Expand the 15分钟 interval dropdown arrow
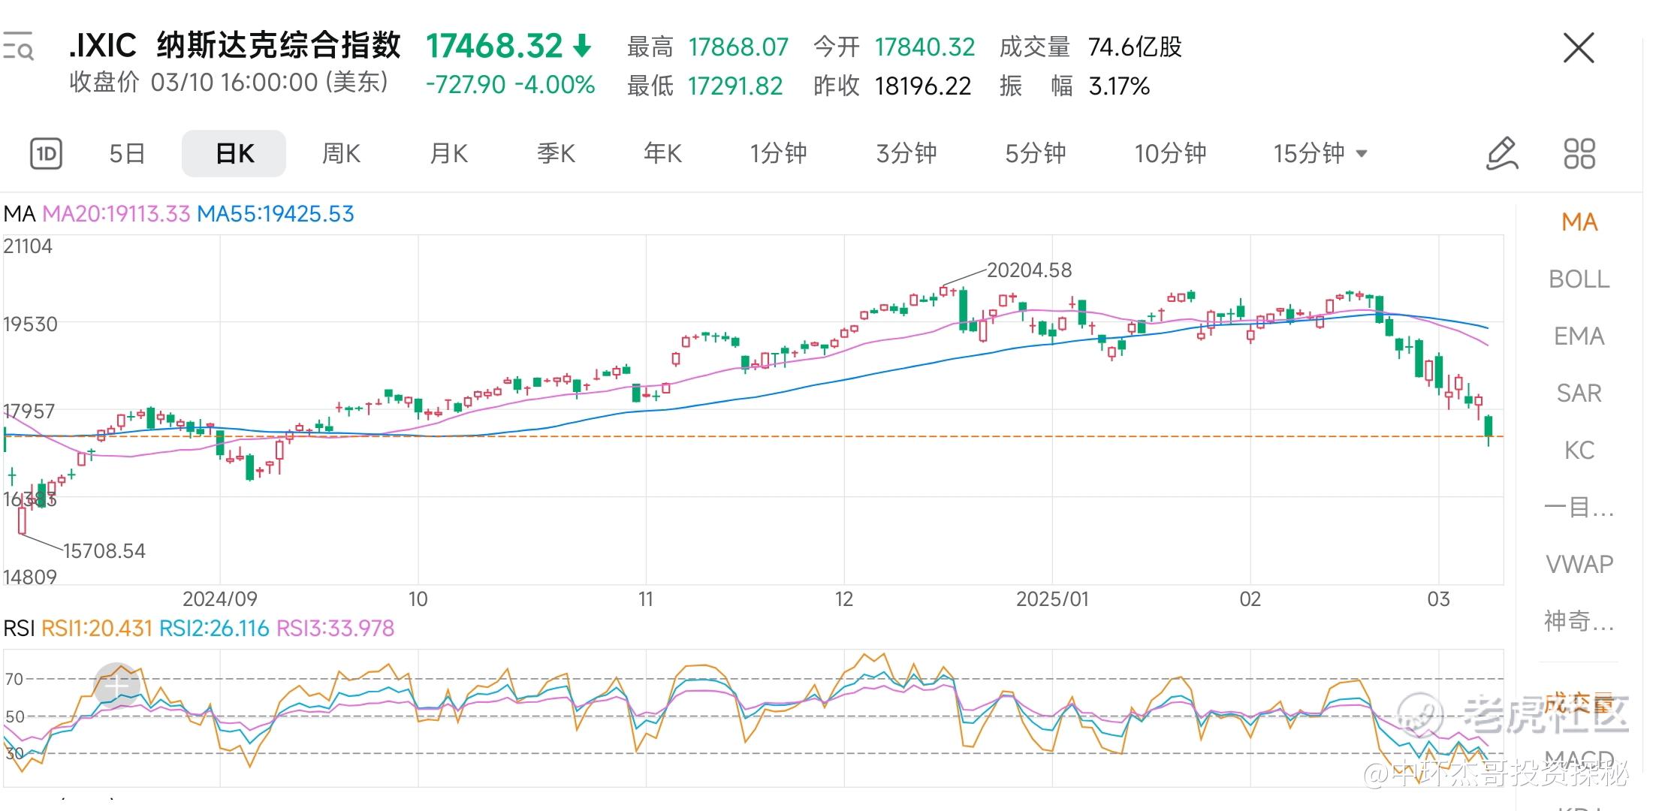The height and width of the screenshot is (811, 1662). pyautogui.click(x=1362, y=154)
